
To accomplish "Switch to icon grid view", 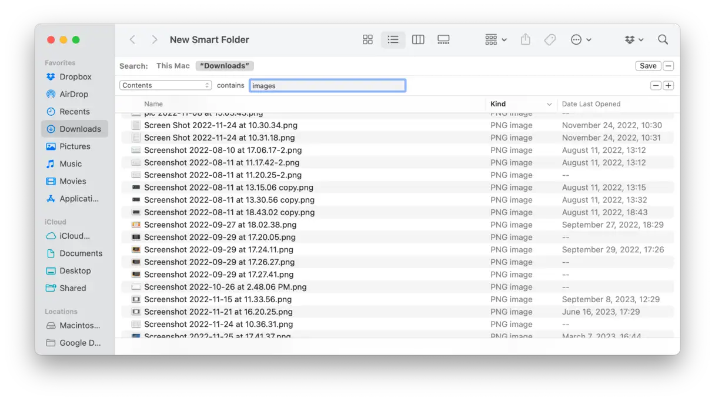I will [367, 39].
